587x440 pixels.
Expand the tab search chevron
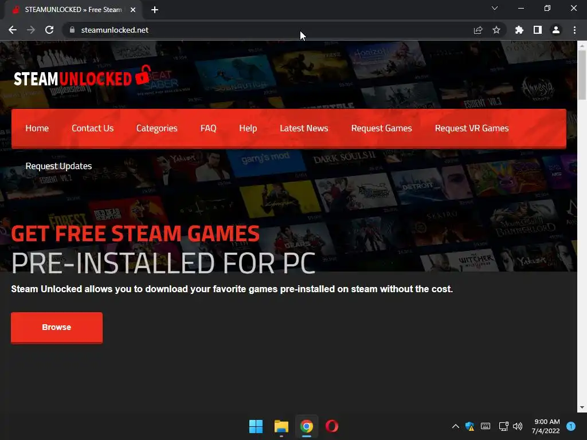click(495, 8)
